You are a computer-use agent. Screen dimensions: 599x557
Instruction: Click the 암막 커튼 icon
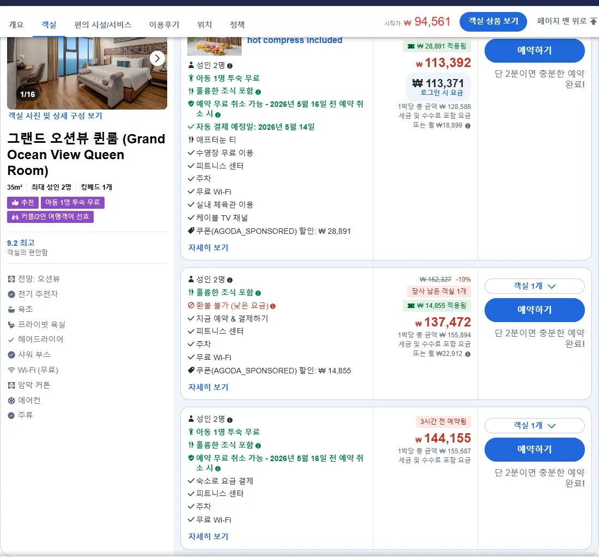tap(11, 385)
